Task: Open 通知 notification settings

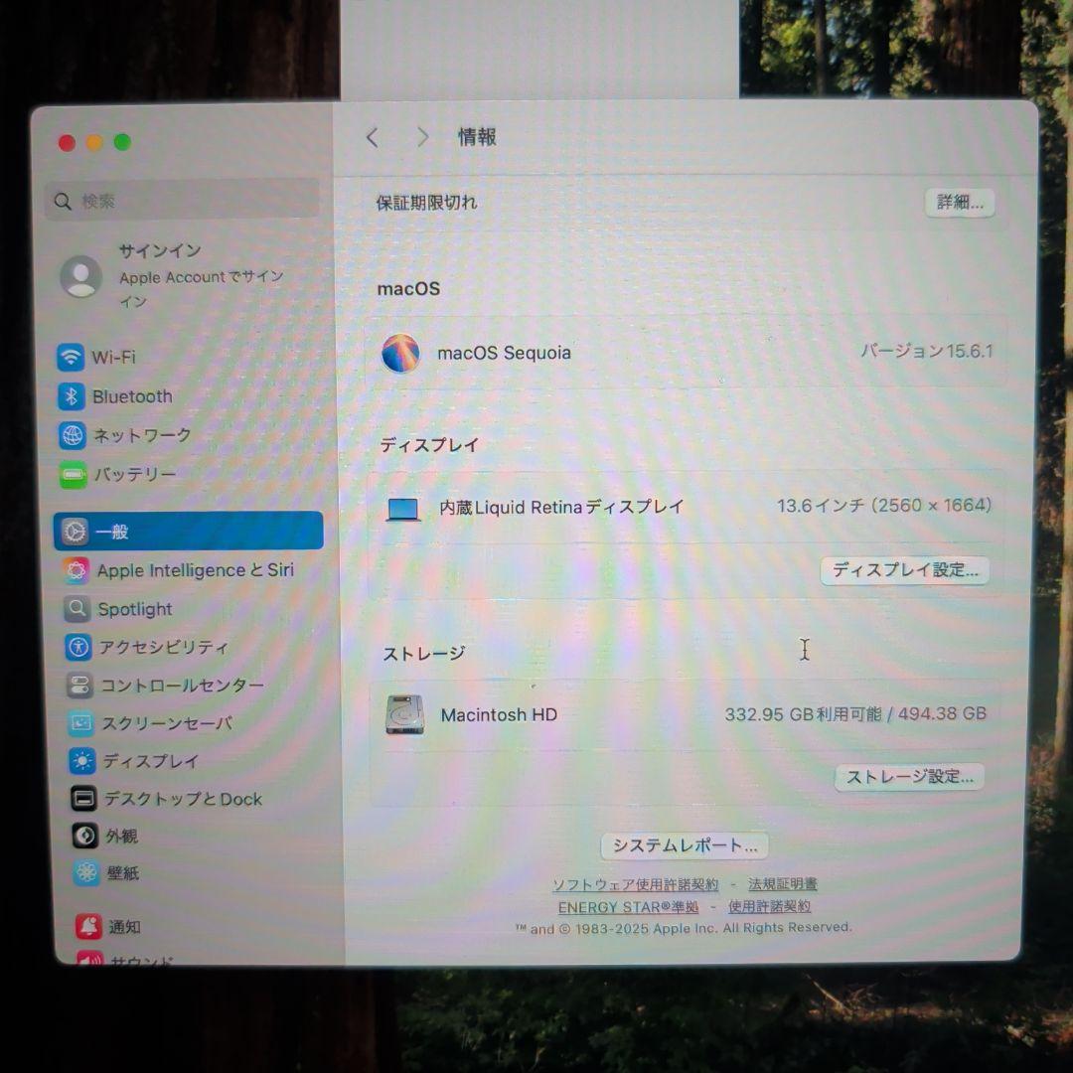Action: (117, 926)
